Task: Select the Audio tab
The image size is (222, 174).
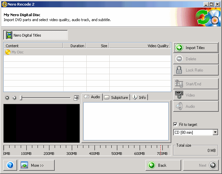Action: tap(92, 97)
